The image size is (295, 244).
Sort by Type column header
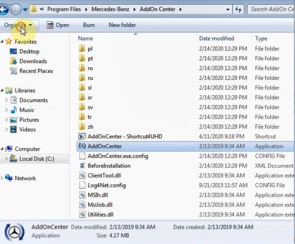point(261,38)
